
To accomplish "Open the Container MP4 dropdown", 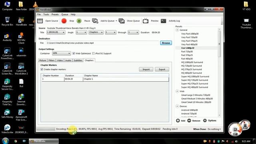I will tap(61, 53).
